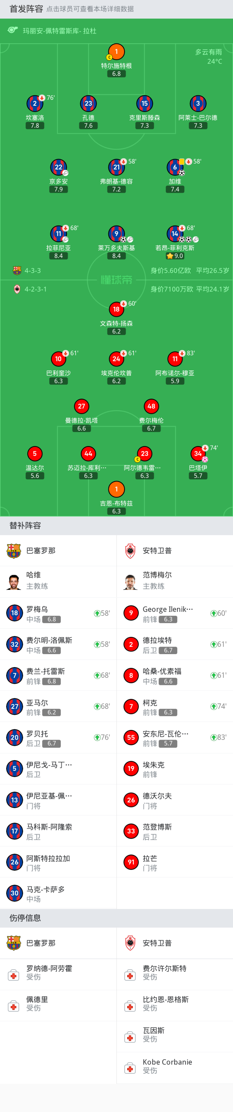Screen dimensions: 233x1112
Task: Open Antwerp goalkeeper Butez's number 1 icon
Action: 116,489
